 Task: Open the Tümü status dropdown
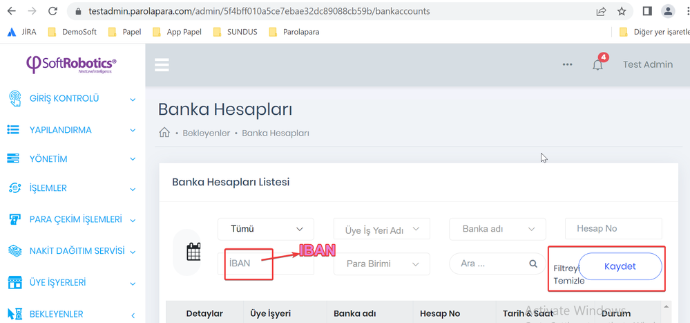(266, 229)
